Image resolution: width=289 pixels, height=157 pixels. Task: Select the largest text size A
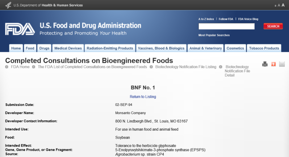point(283,5)
